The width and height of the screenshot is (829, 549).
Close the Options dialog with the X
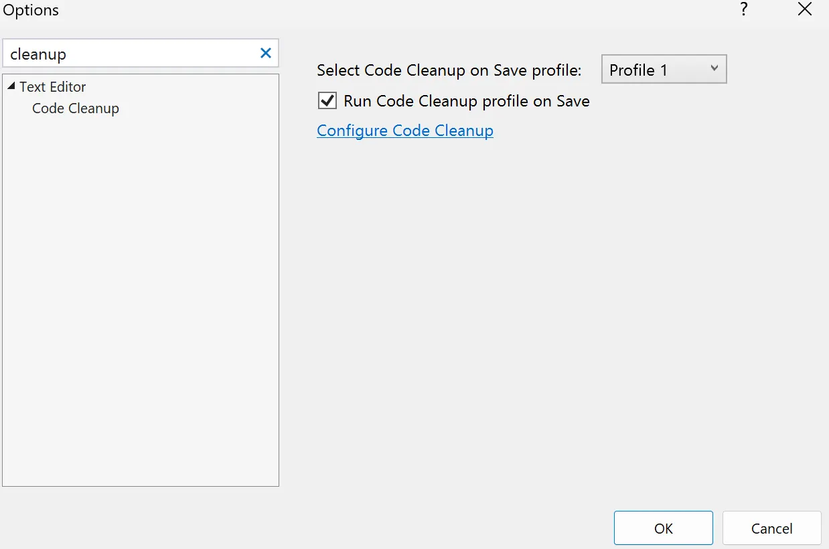pos(804,9)
